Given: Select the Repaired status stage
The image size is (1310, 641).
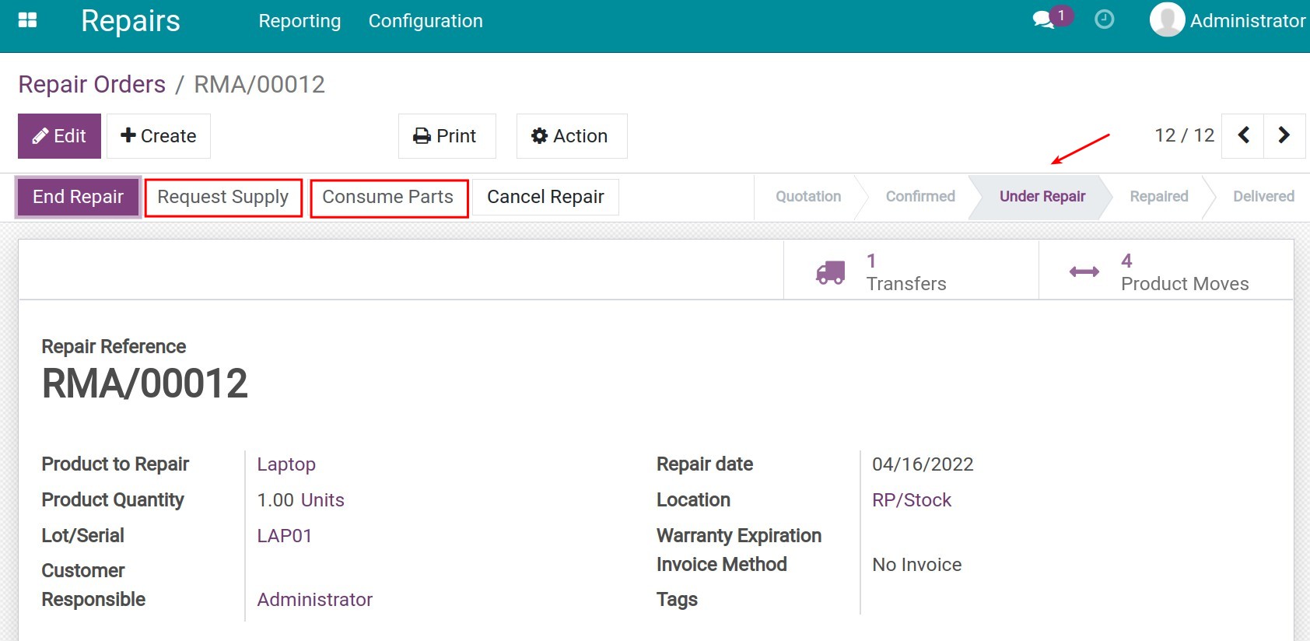Looking at the screenshot, I should pos(1159,196).
